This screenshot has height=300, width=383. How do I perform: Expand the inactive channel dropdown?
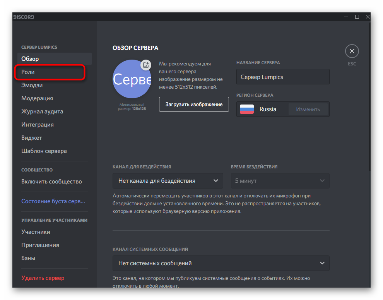tap(168, 181)
